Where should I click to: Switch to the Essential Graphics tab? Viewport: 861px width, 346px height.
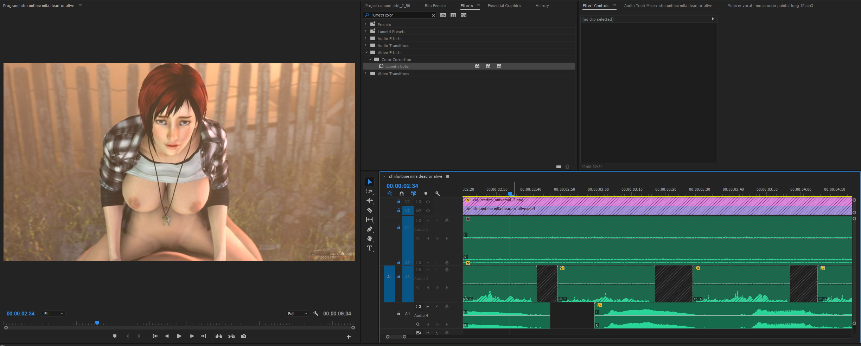click(504, 6)
